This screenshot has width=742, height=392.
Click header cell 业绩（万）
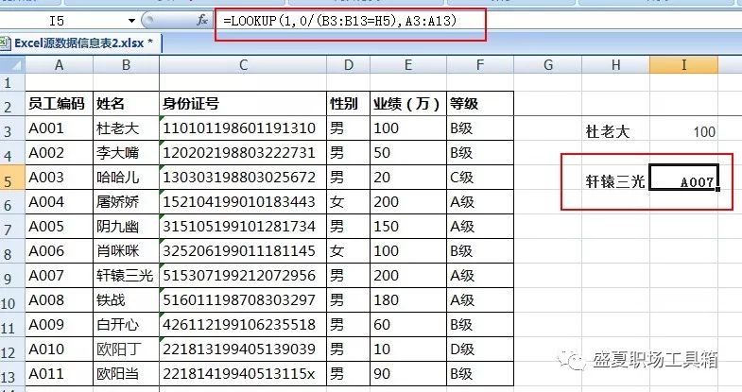point(408,104)
